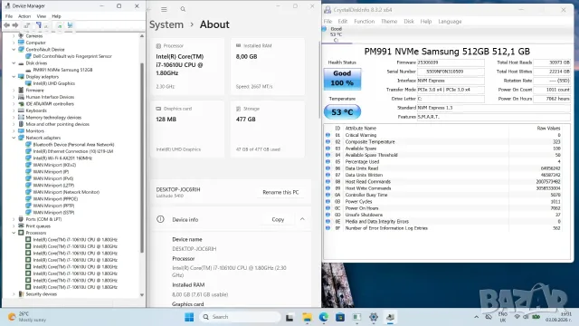Expand the Keyboards node
Viewport: 579px width, 326px height.
click(14, 110)
